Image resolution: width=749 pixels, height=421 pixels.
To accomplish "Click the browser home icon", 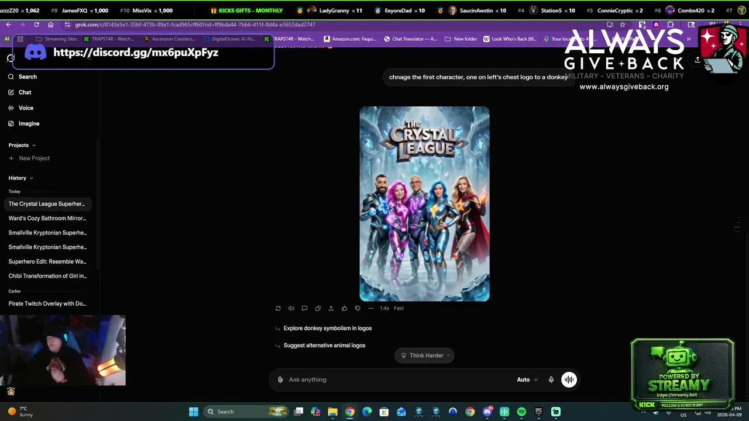I will click(x=50, y=25).
